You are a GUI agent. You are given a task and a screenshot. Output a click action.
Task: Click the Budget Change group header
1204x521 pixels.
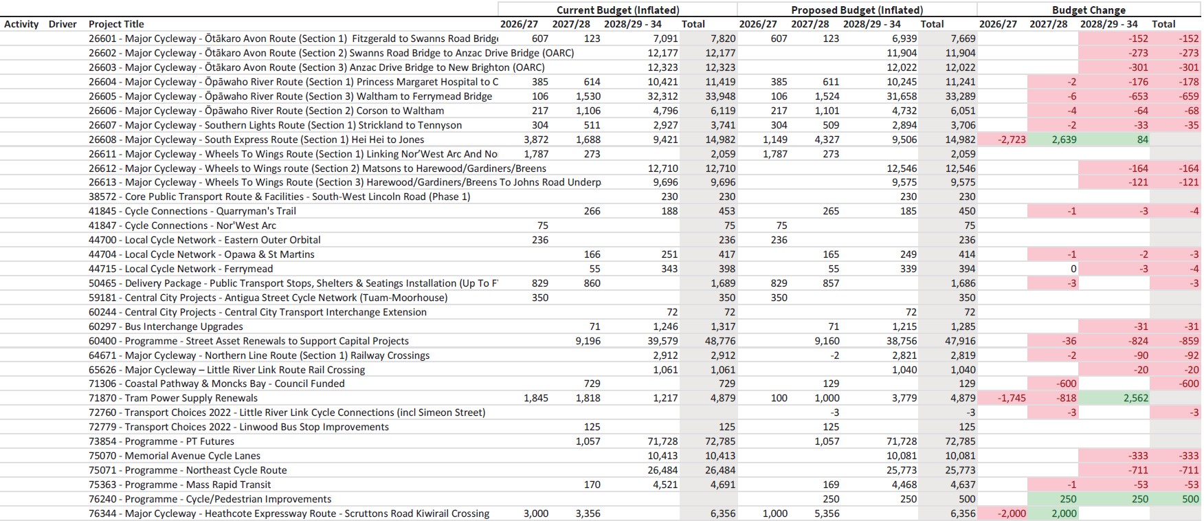pos(1089,10)
